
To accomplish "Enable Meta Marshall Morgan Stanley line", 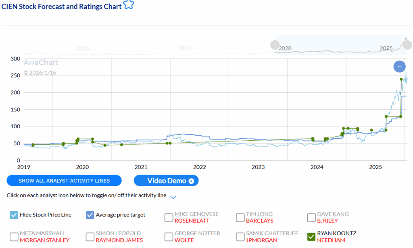I will (14, 237).
